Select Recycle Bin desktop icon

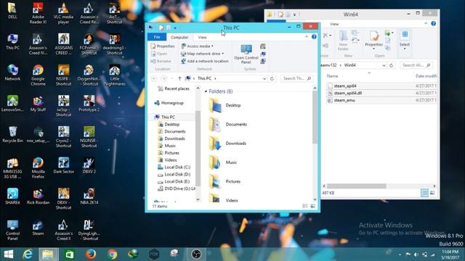pos(12,135)
